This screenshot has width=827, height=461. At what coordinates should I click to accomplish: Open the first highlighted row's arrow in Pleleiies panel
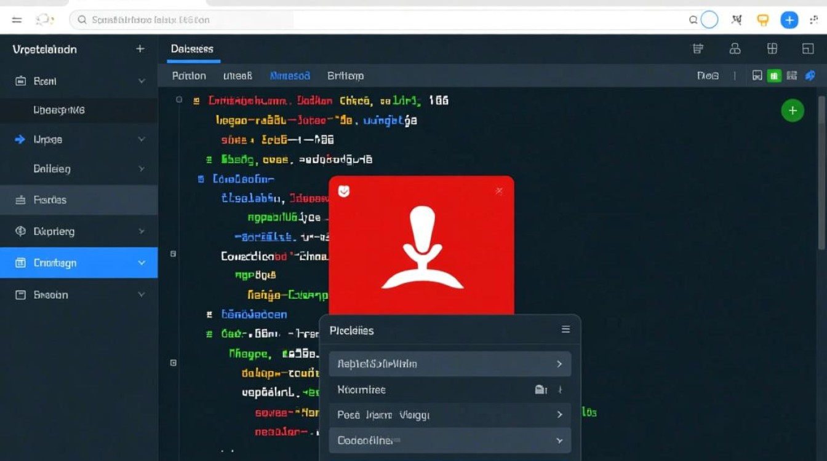(x=559, y=364)
